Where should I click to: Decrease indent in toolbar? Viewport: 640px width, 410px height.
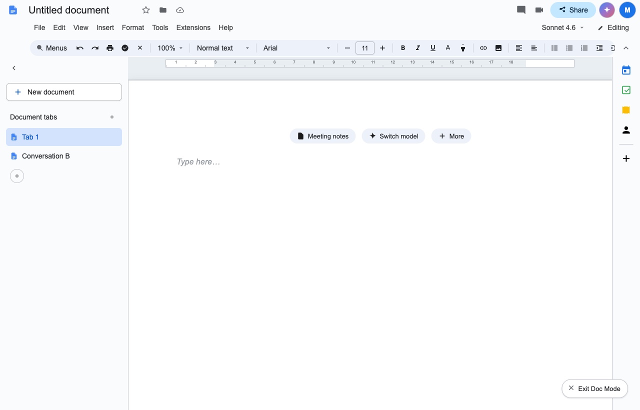pos(599,48)
